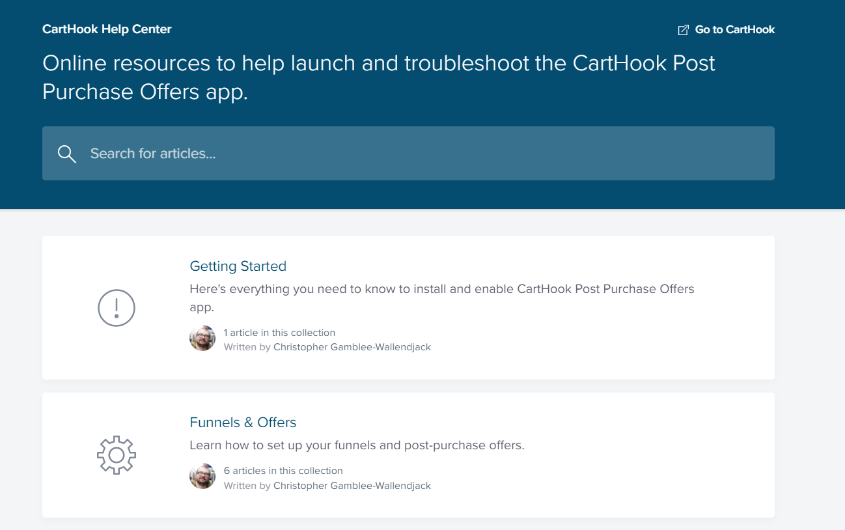Viewport: 845px width, 530px height.
Task: Click the gear icon for Funnels & Offers
Action: (x=117, y=454)
